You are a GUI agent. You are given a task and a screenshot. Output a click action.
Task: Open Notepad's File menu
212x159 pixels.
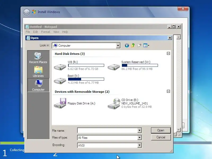pyautogui.click(x=28, y=32)
